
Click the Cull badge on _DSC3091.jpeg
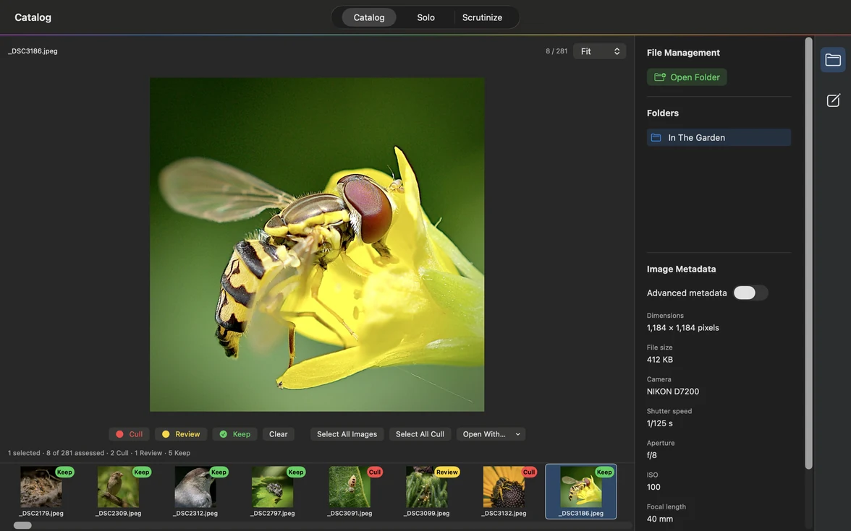coord(375,472)
